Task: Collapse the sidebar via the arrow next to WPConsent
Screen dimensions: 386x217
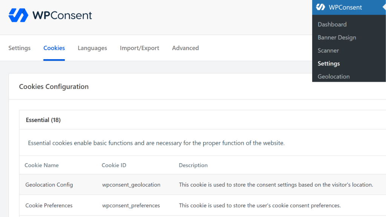Action: point(383,7)
